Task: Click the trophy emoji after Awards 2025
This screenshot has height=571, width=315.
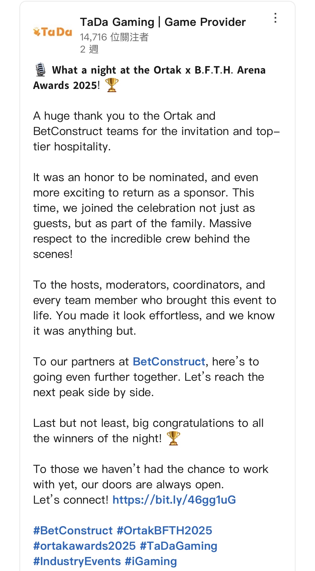Action: 112,85
